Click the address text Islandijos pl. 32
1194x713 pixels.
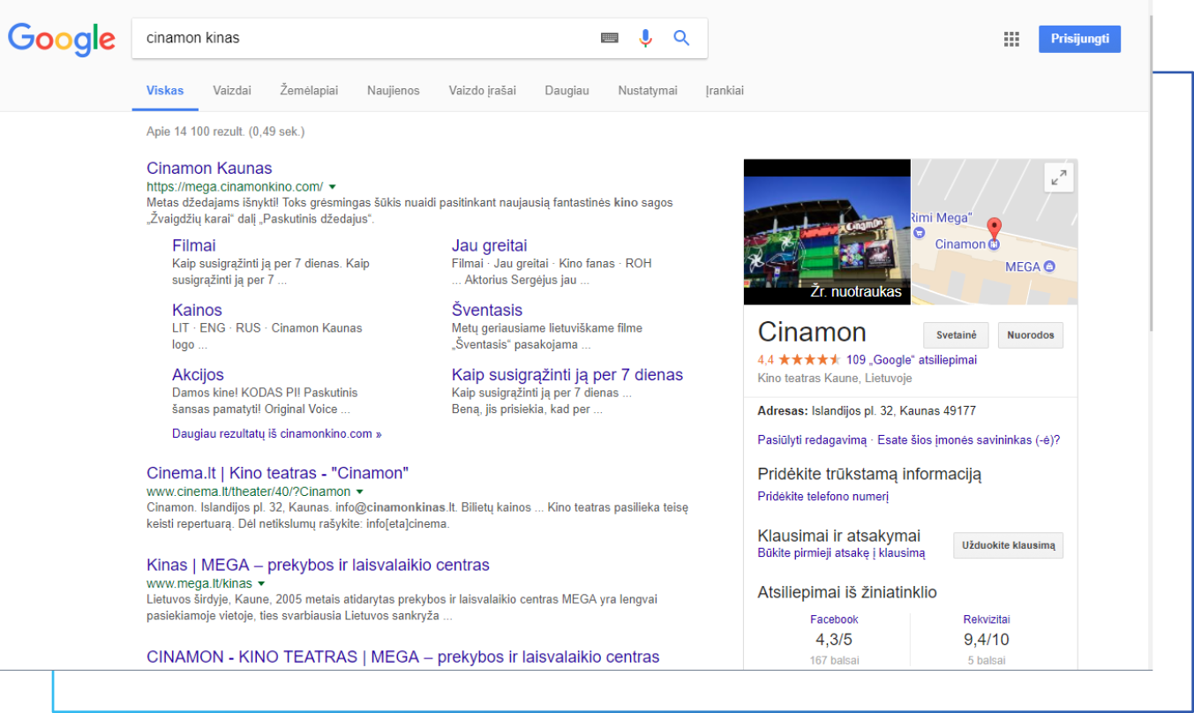tap(894, 411)
